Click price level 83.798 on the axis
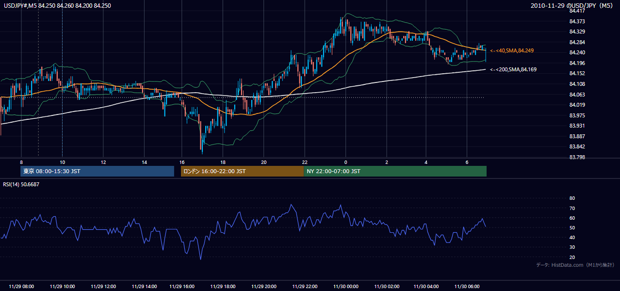The height and width of the screenshot is (291, 620). click(576, 157)
